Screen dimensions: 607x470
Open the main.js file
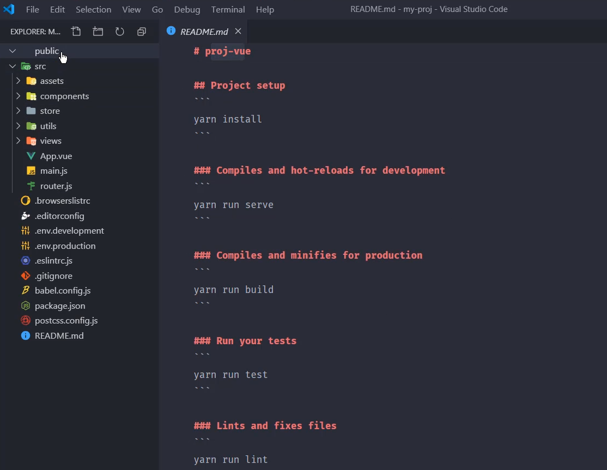[x=54, y=170]
